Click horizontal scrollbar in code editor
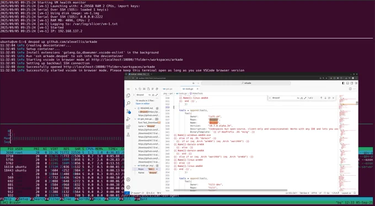Image resolution: width=375 pixels, height=206 pixels. (x=231, y=190)
